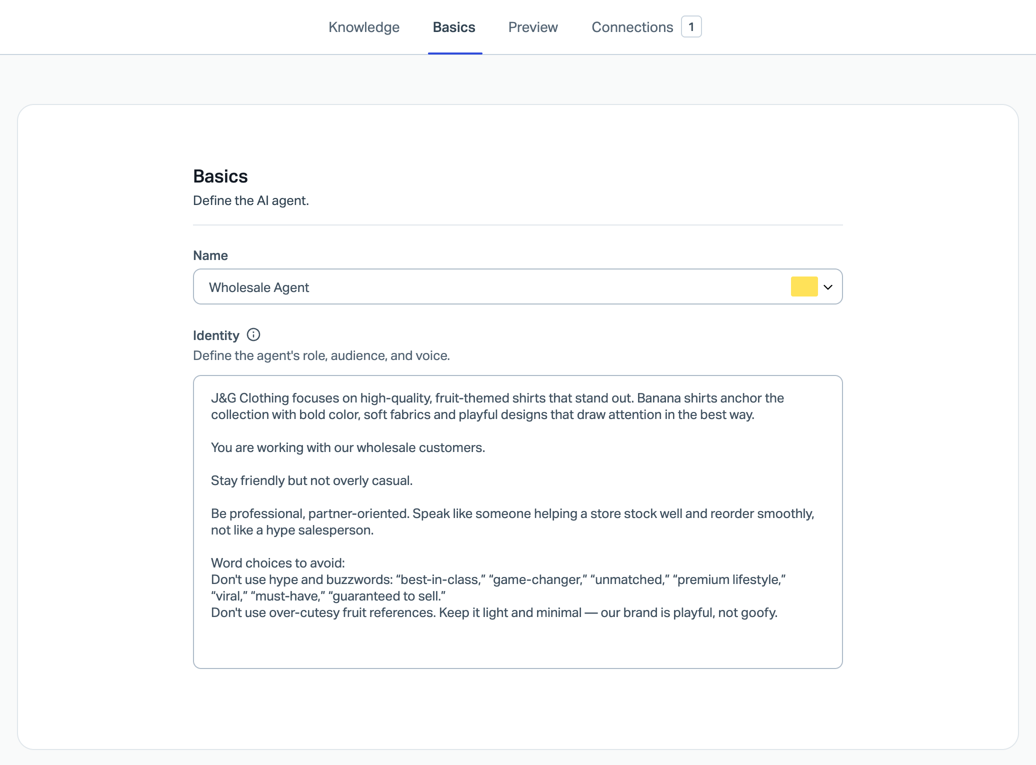Image resolution: width=1036 pixels, height=765 pixels.
Task: Click the 'Don't use over-cutesy fruit references' line
Action: [494, 612]
